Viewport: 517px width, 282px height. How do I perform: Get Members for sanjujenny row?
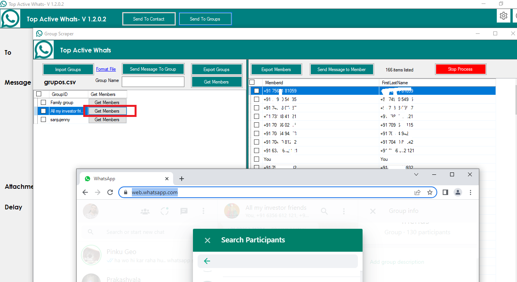pos(107,120)
